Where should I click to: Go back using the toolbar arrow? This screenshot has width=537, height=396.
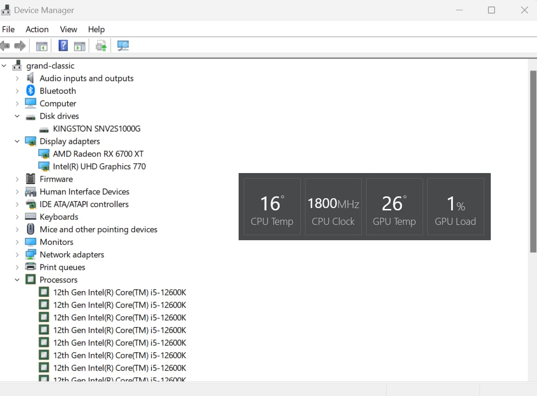5,46
